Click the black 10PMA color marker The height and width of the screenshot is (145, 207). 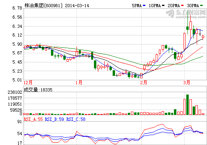point(163,6)
